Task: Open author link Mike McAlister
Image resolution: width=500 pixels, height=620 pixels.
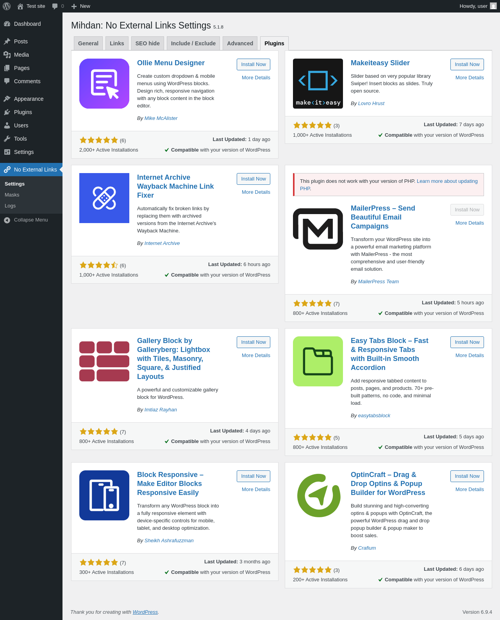Action: click(161, 118)
